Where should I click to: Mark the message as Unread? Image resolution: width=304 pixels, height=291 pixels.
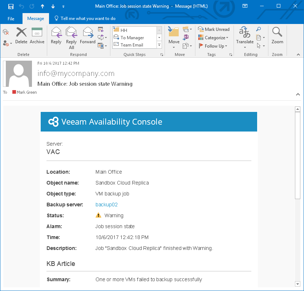[214, 29]
